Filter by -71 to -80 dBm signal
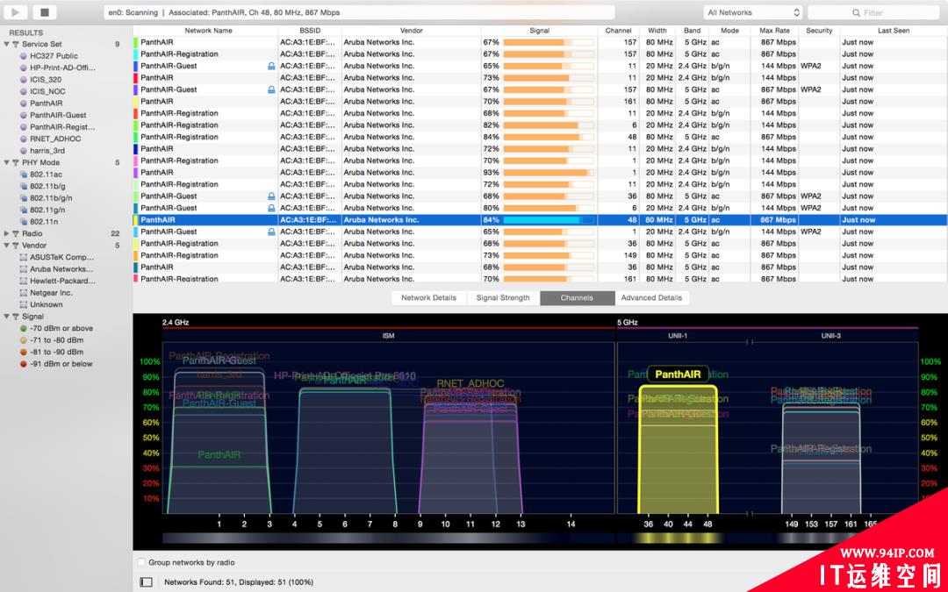The image size is (948, 592). [x=57, y=340]
